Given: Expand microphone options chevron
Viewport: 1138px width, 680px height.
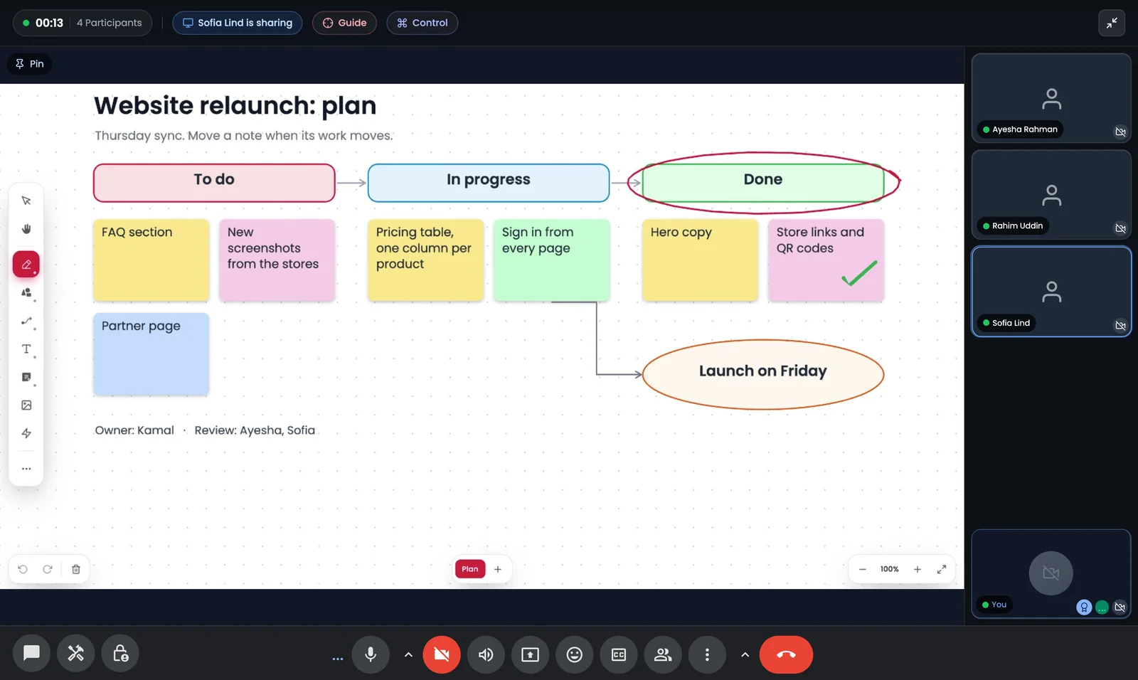Looking at the screenshot, I should (x=408, y=654).
